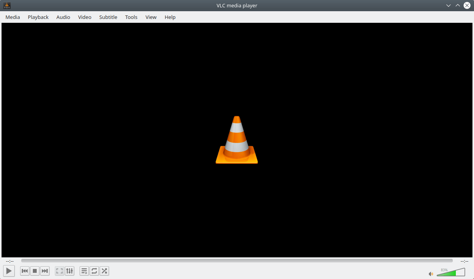Show the playlist view
Screen dimensions: 474x279
(84, 271)
